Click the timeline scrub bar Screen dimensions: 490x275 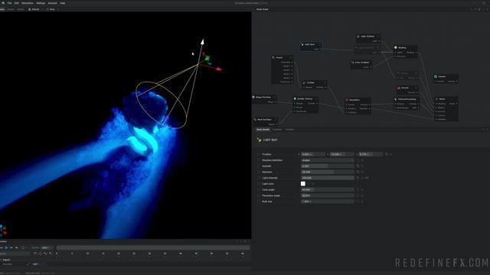pyautogui.click(x=153, y=247)
